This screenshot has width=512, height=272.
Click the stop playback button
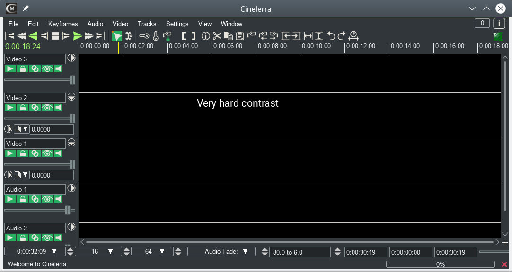coord(55,36)
